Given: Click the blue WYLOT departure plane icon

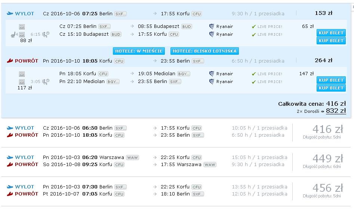Looking at the screenshot, I should [10, 13].
